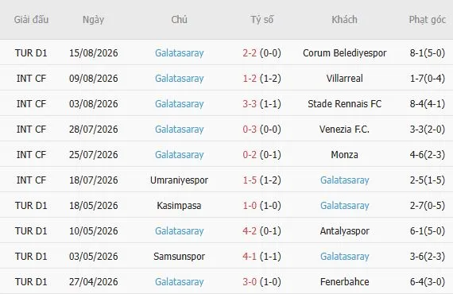Select Kasimpasa home team name

point(179,206)
